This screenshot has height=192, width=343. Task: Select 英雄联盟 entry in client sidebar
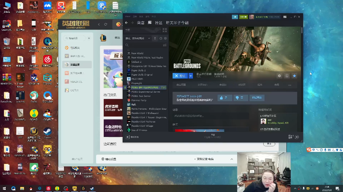click(77, 65)
